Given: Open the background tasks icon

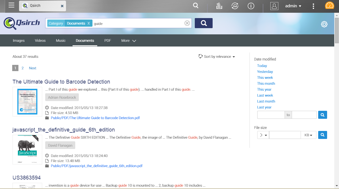Looking at the screenshot, I should coord(219,6).
